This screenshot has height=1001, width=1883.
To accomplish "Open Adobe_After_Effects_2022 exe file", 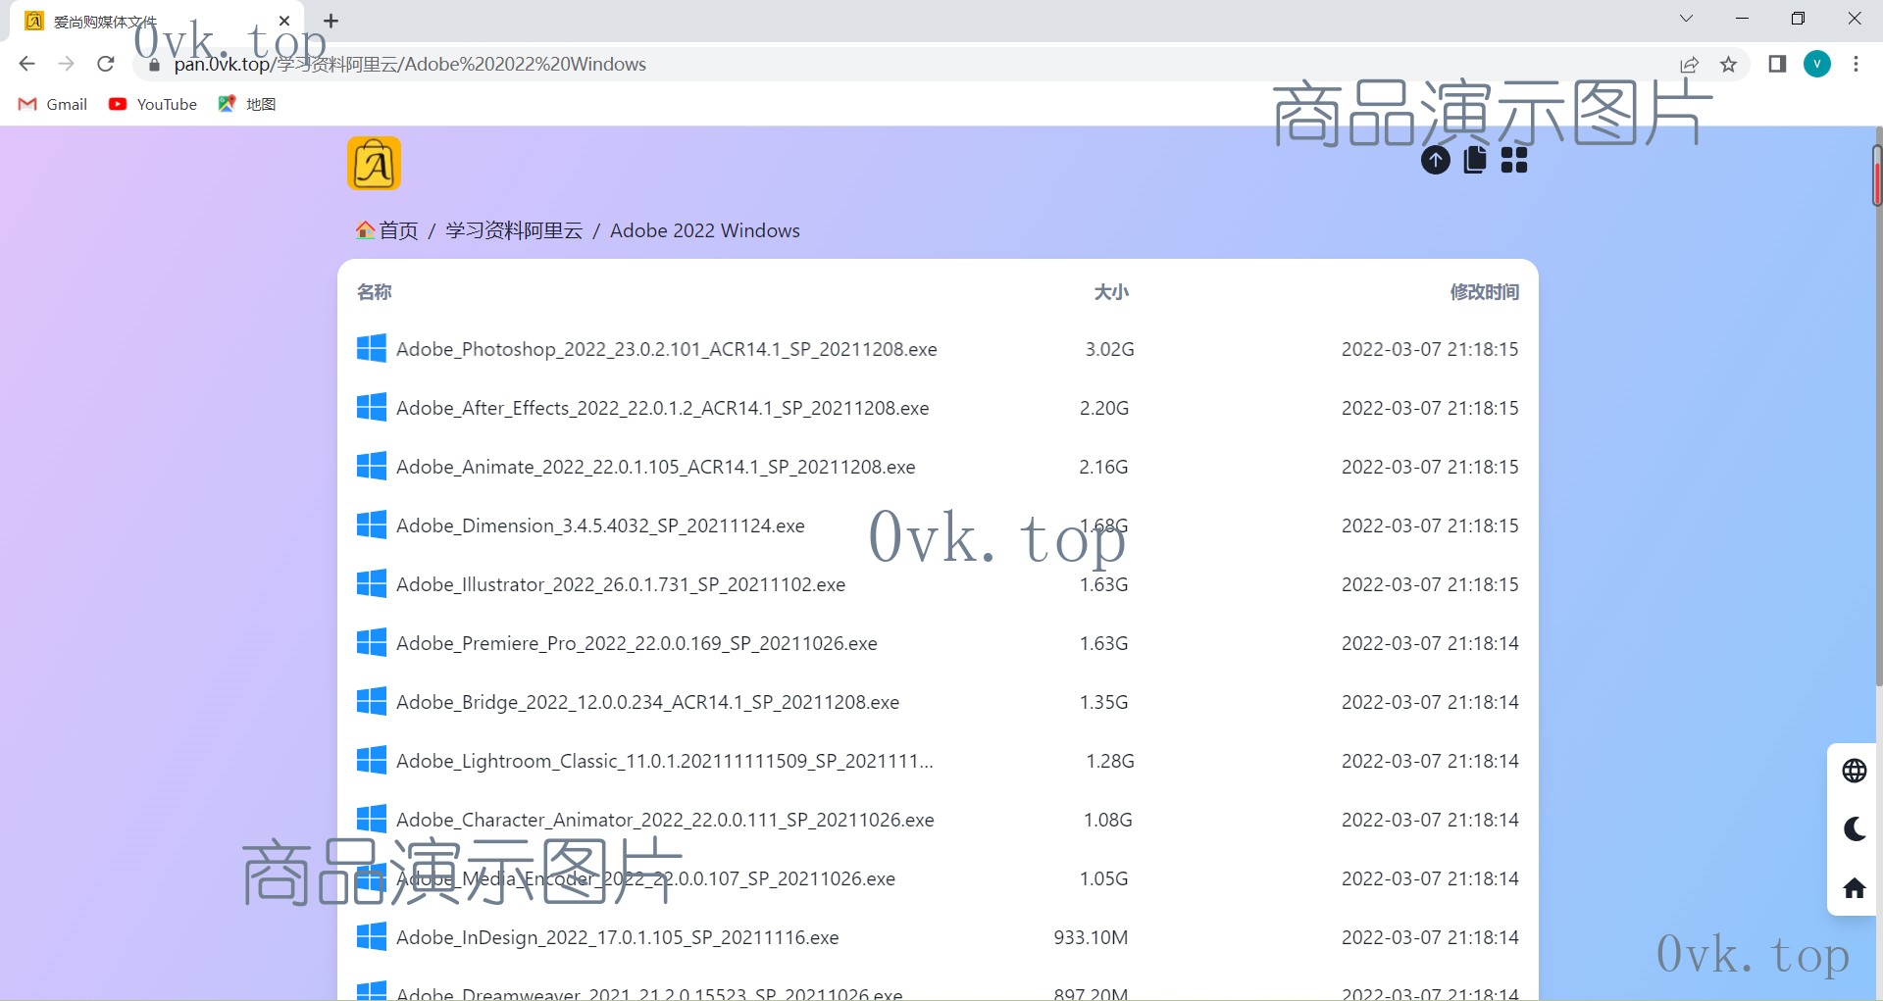I will 663,408.
